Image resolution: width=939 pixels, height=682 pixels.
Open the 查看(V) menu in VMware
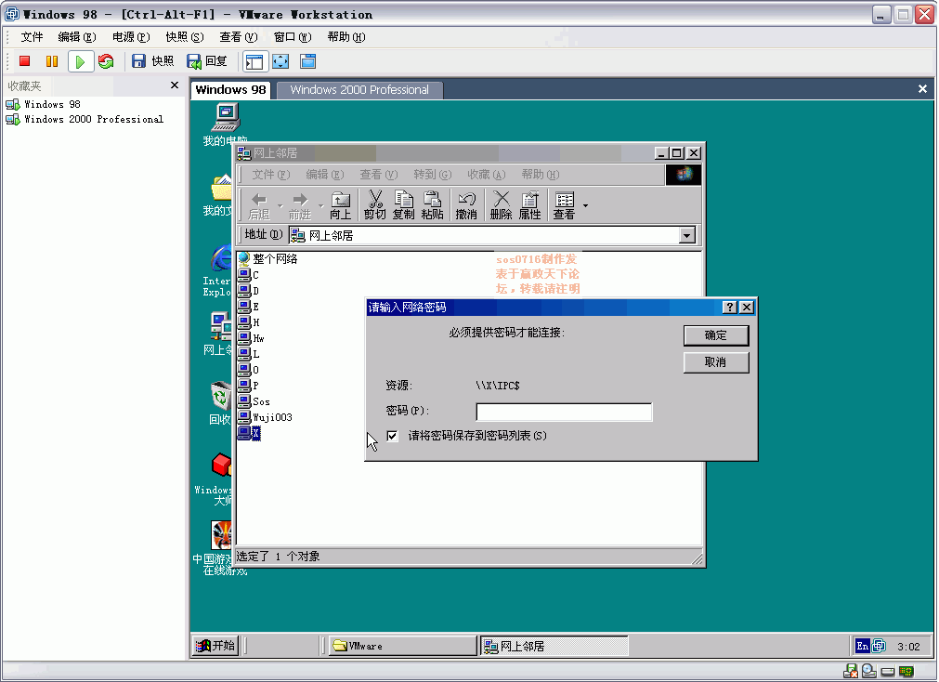[239, 37]
